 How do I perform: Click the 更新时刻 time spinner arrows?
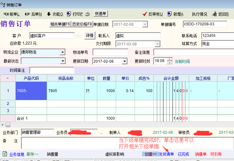pos(170,61)
